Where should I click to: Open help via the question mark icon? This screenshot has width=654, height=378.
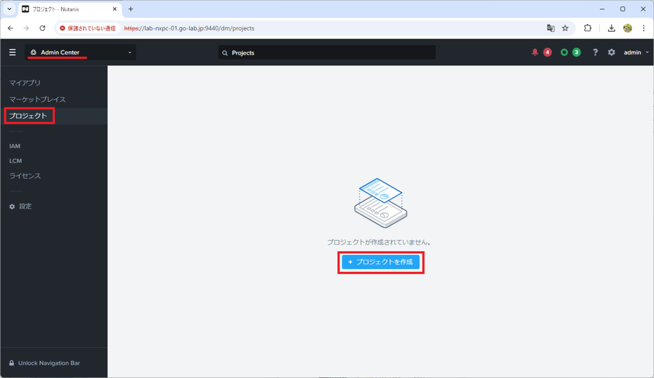pos(595,52)
